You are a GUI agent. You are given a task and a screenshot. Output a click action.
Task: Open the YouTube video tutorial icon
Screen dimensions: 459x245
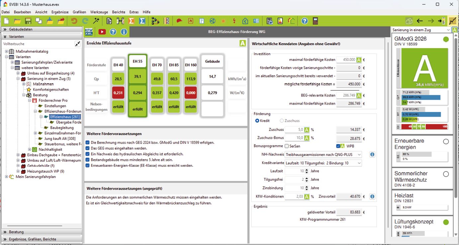[102, 32]
